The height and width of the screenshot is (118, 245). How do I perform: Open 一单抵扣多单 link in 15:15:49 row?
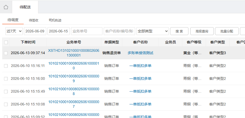[x=140, y=91]
